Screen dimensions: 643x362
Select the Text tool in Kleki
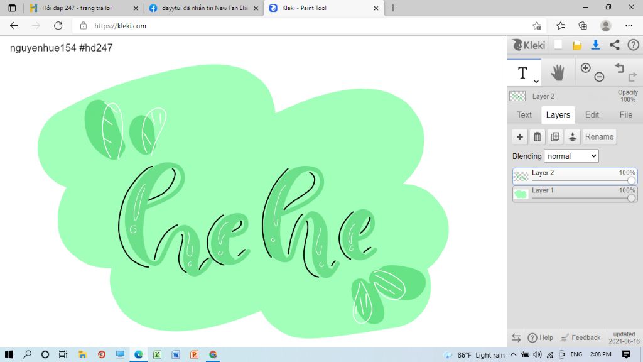pyautogui.click(x=522, y=73)
